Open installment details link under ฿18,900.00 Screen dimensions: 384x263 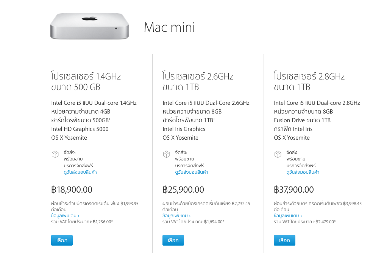tap(65, 215)
